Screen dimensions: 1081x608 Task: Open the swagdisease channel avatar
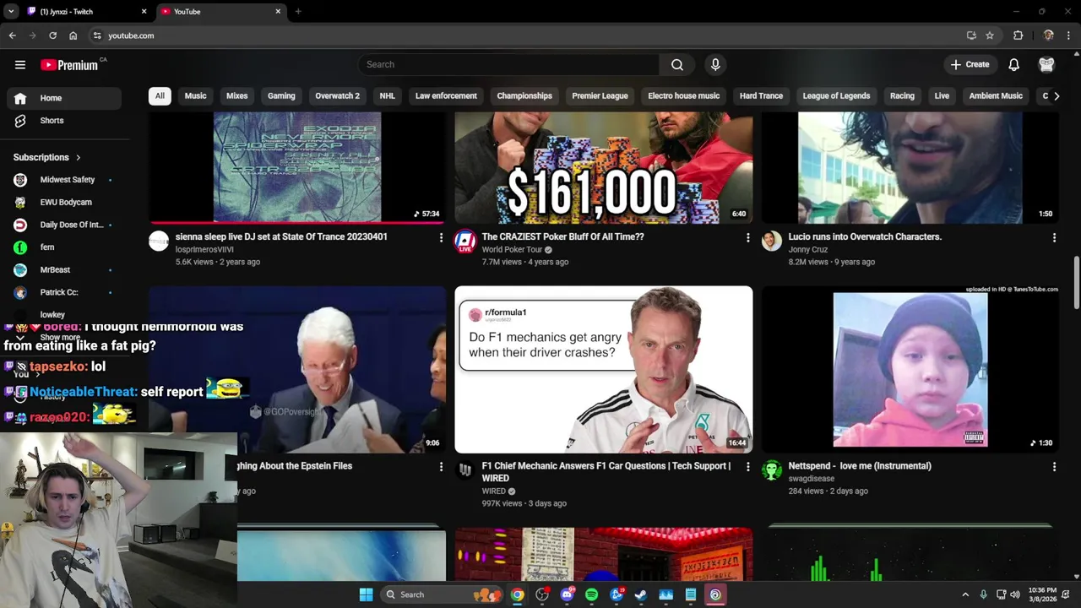coord(772,470)
